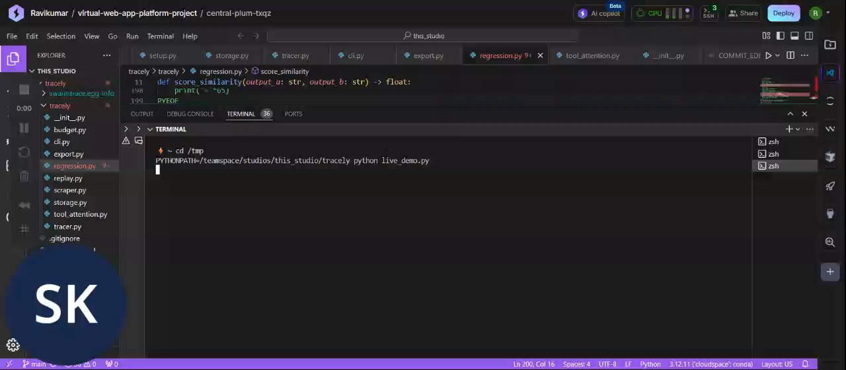Toggle the bottom panel layout icon
The image size is (846, 370).
[795, 36]
